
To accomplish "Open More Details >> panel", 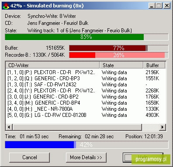I will pos(86,157).
